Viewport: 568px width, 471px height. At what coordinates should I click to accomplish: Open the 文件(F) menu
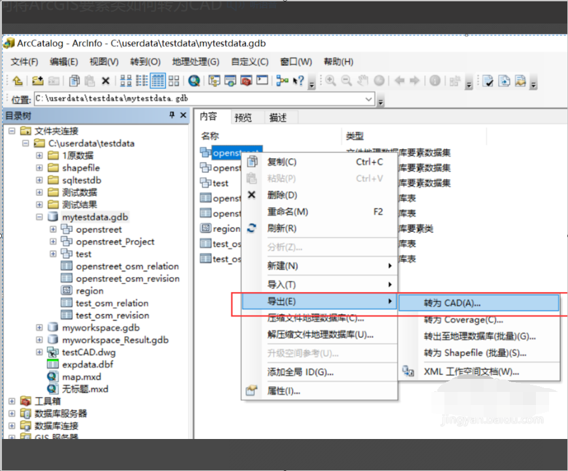pyautogui.click(x=24, y=62)
